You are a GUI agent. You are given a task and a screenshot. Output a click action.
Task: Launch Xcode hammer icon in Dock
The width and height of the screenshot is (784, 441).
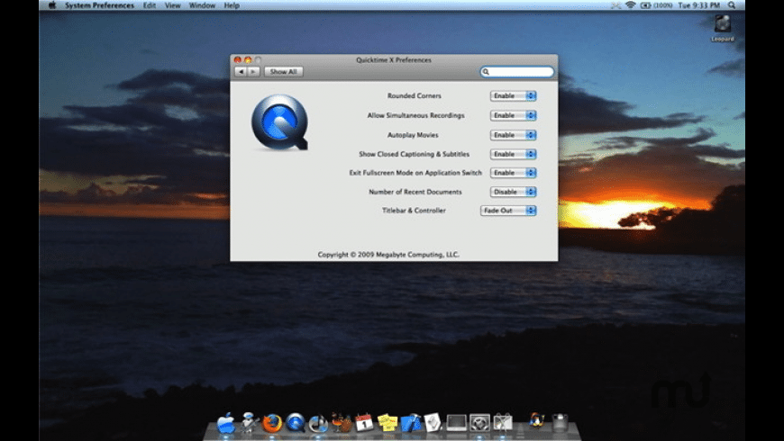pos(411,423)
